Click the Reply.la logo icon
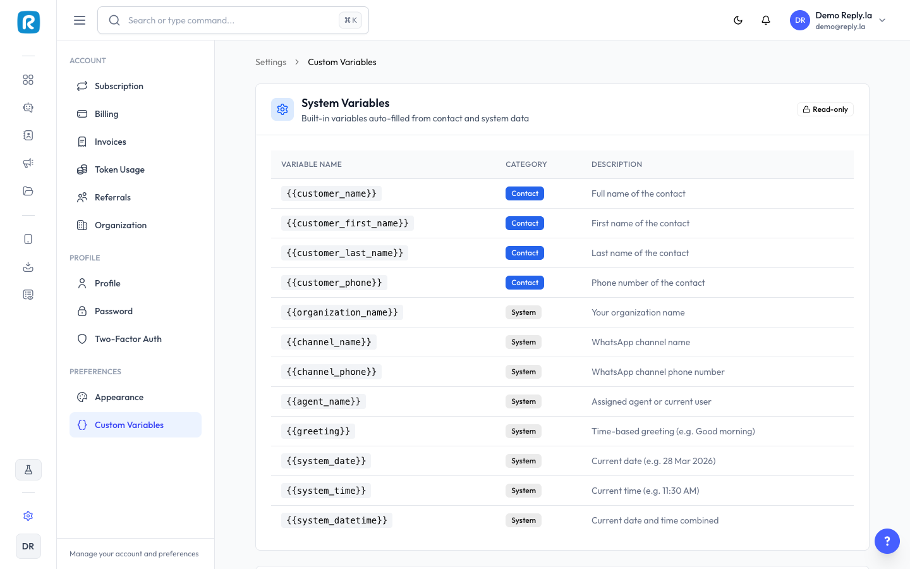 [28, 22]
